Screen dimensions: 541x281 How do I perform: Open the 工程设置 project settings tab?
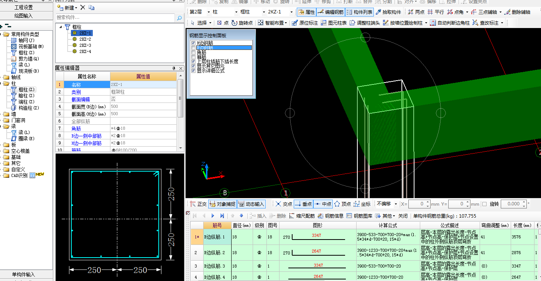(x=24, y=7)
